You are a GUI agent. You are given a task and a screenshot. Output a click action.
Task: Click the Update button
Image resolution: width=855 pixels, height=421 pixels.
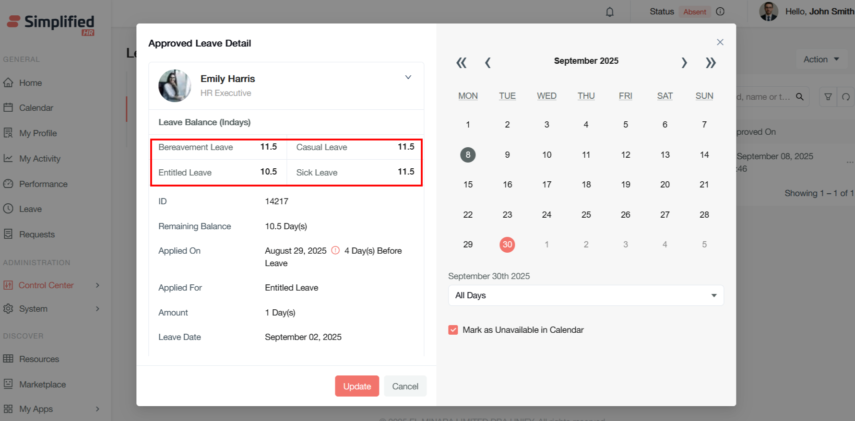(x=356, y=386)
